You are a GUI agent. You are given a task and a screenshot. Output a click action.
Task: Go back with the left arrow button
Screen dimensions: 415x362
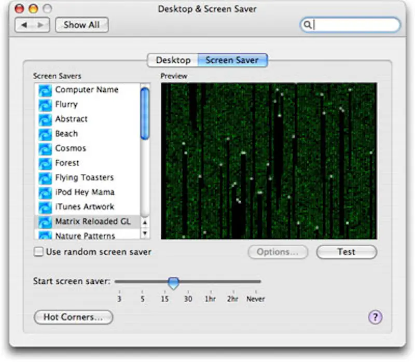click(24, 25)
